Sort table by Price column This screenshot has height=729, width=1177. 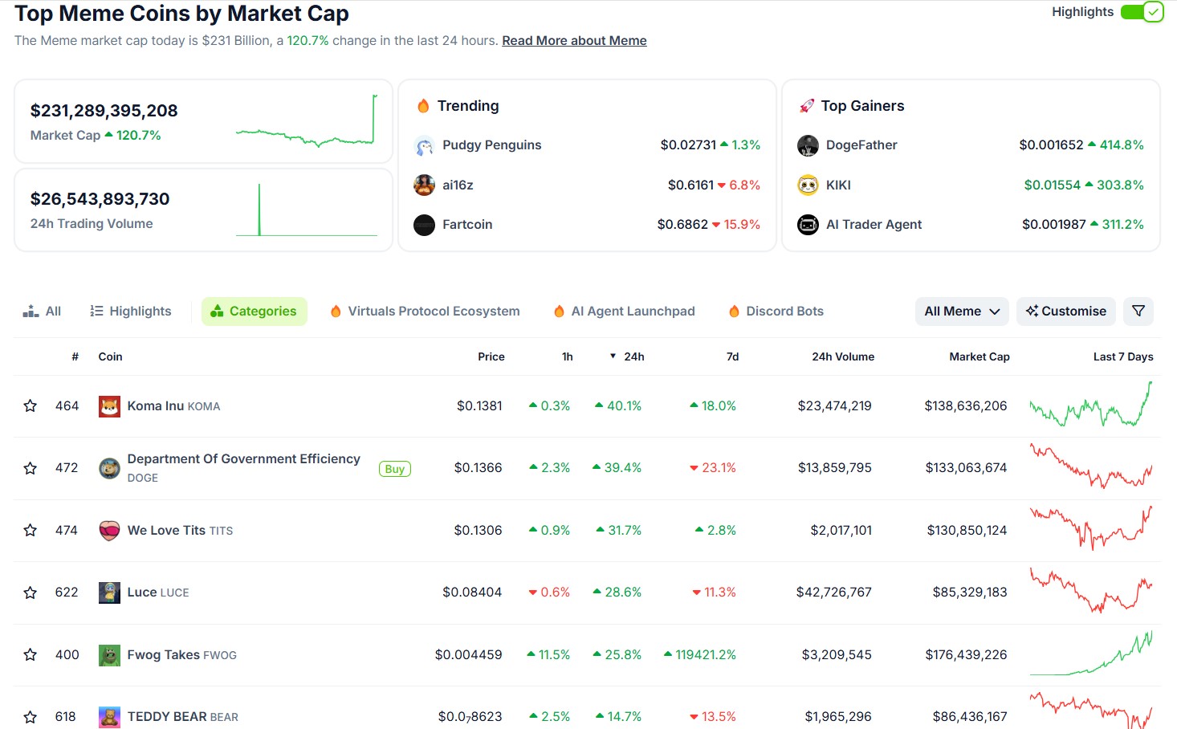point(491,356)
